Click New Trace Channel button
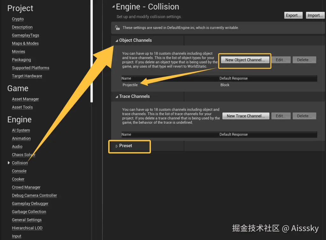 click(x=245, y=116)
